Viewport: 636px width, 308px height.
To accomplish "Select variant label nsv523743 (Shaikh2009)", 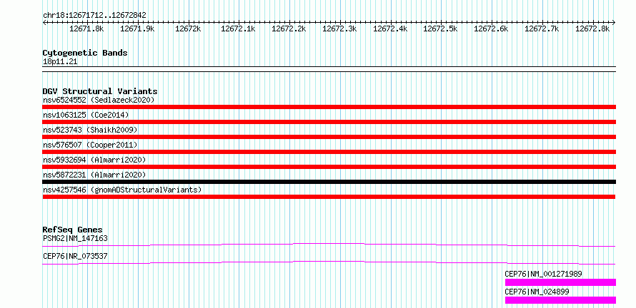I will click(x=90, y=130).
